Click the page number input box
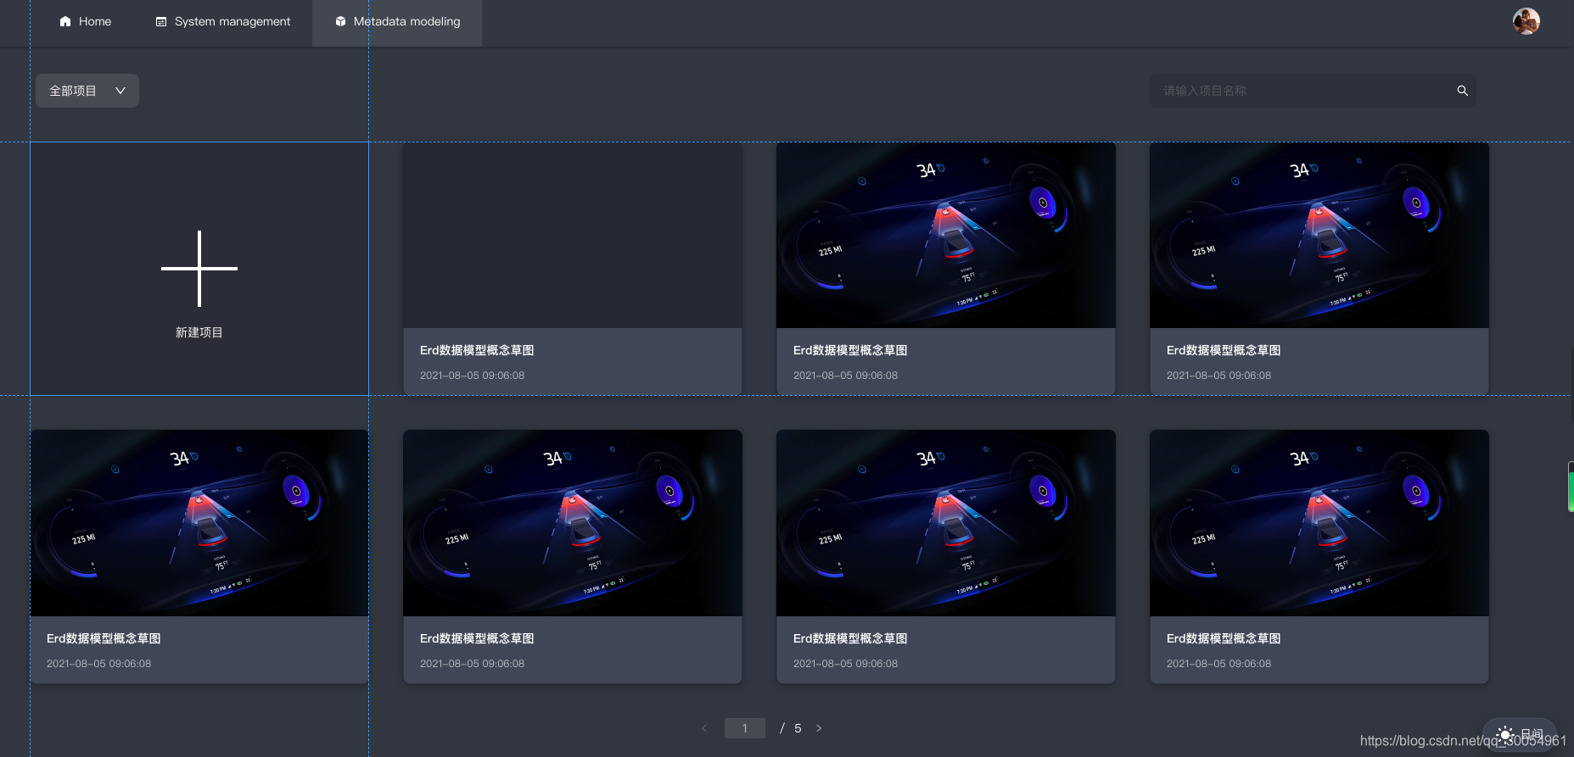Viewport: 1574px width, 757px height. [745, 728]
